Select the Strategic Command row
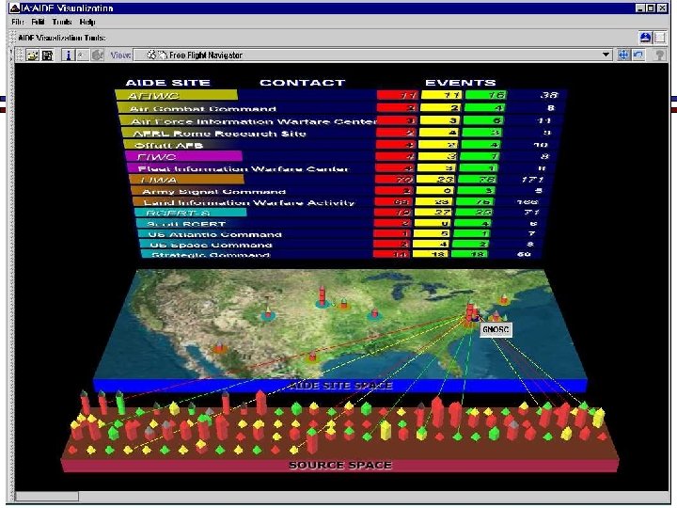The image size is (677, 508). (341, 254)
